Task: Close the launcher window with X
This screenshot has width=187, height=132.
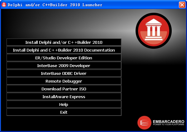Action: click(x=182, y=5)
